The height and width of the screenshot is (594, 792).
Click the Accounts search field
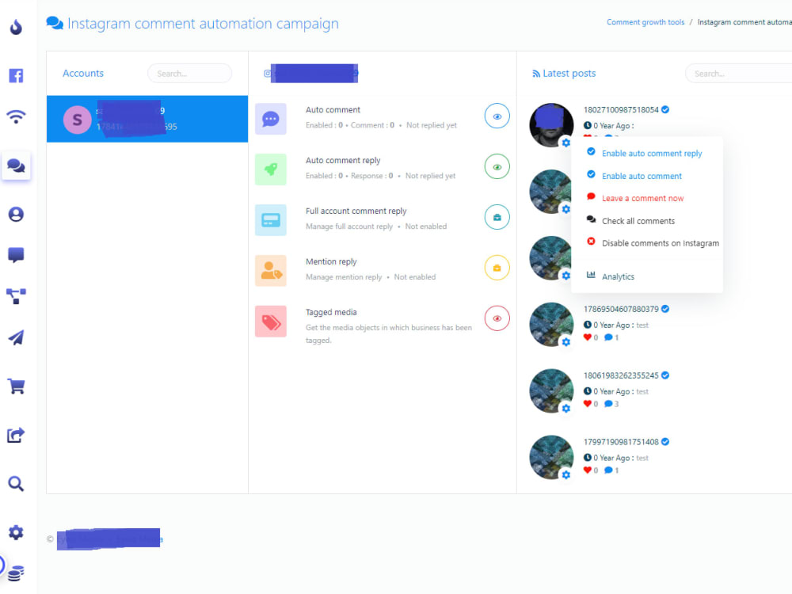point(189,73)
